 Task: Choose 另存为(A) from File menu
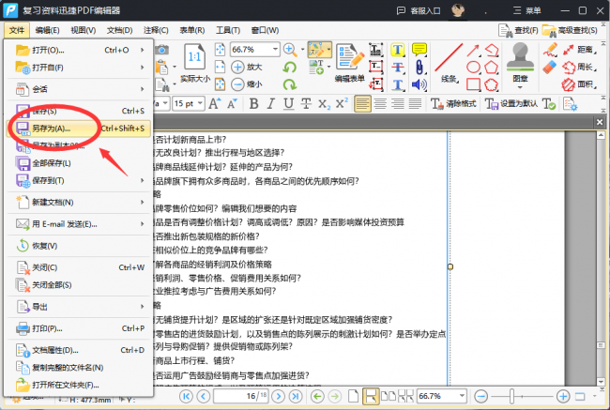(79, 129)
